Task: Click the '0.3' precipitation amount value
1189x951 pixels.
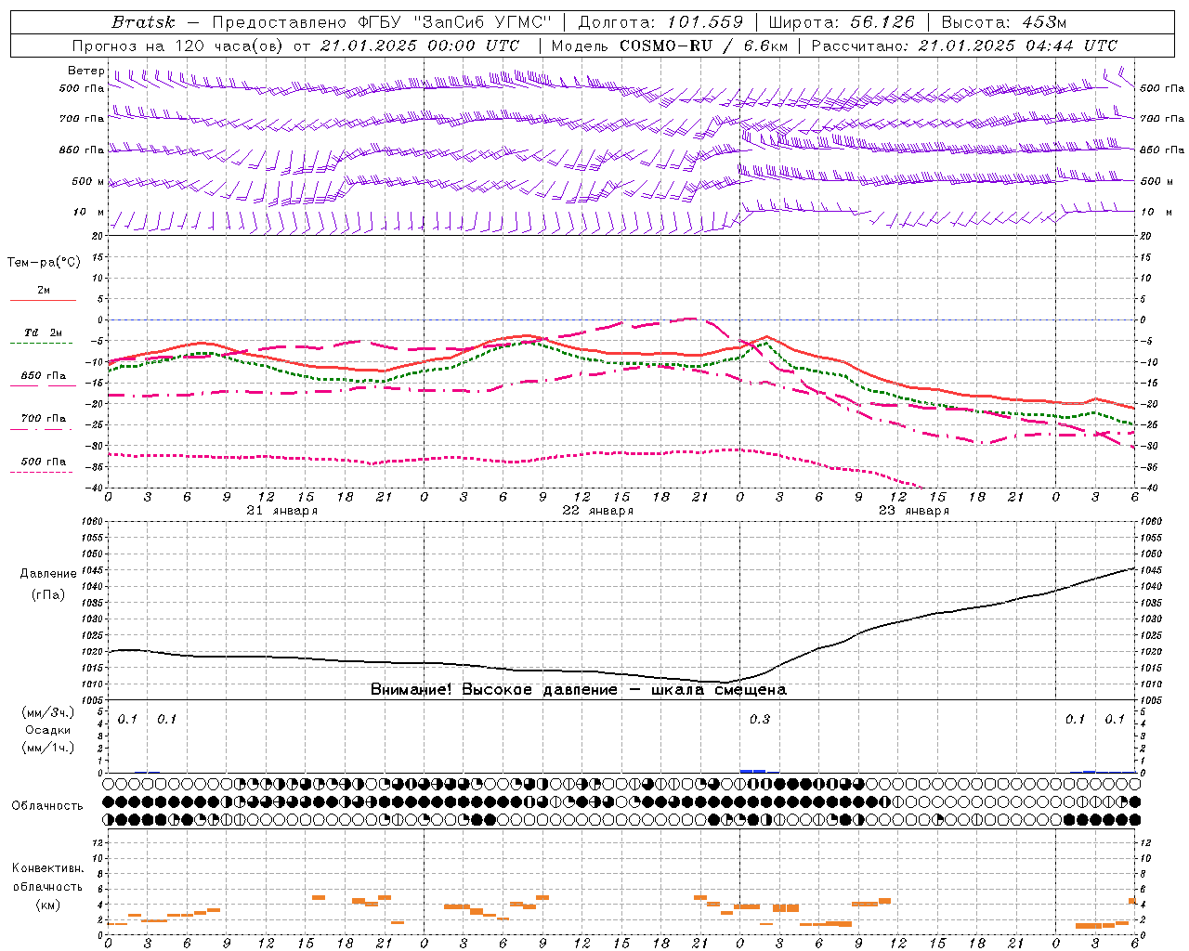Action: click(x=760, y=719)
